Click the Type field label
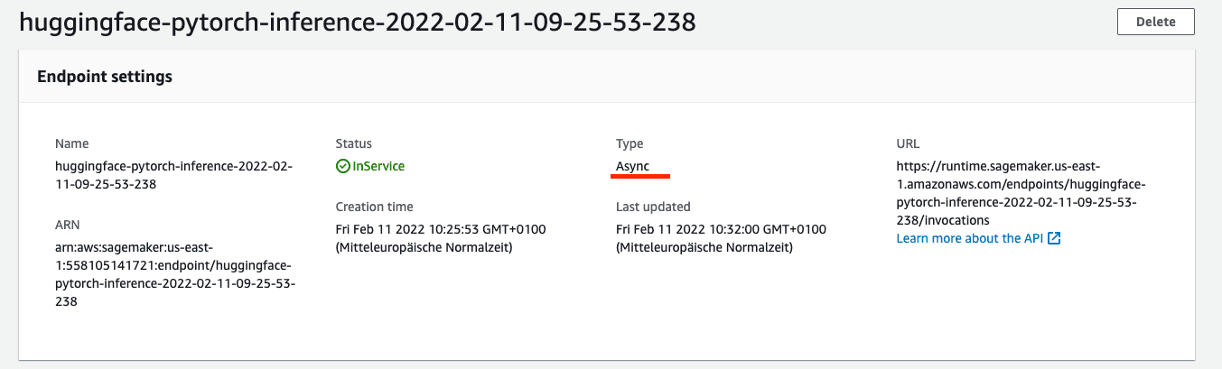Image resolution: width=1222 pixels, height=369 pixels. [630, 143]
